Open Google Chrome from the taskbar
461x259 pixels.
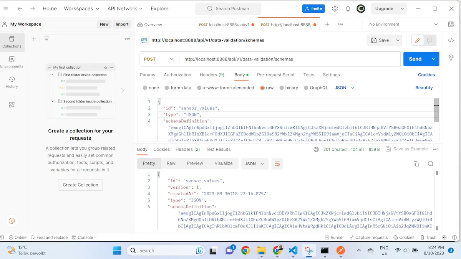coord(245,251)
